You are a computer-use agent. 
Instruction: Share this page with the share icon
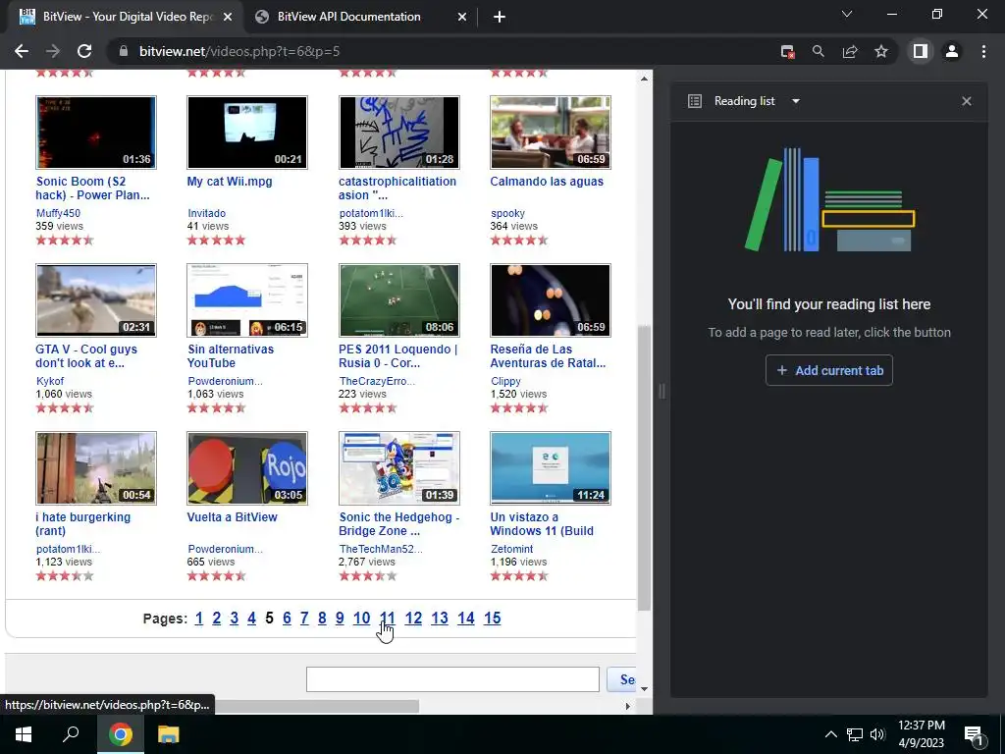(x=850, y=51)
